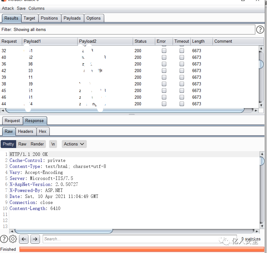
Task: Sort by Length column header
Action: click(x=201, y=41)
